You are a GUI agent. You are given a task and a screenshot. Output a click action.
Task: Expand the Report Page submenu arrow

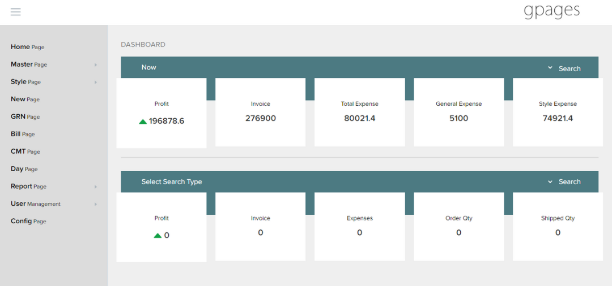(x=96, y=187)
